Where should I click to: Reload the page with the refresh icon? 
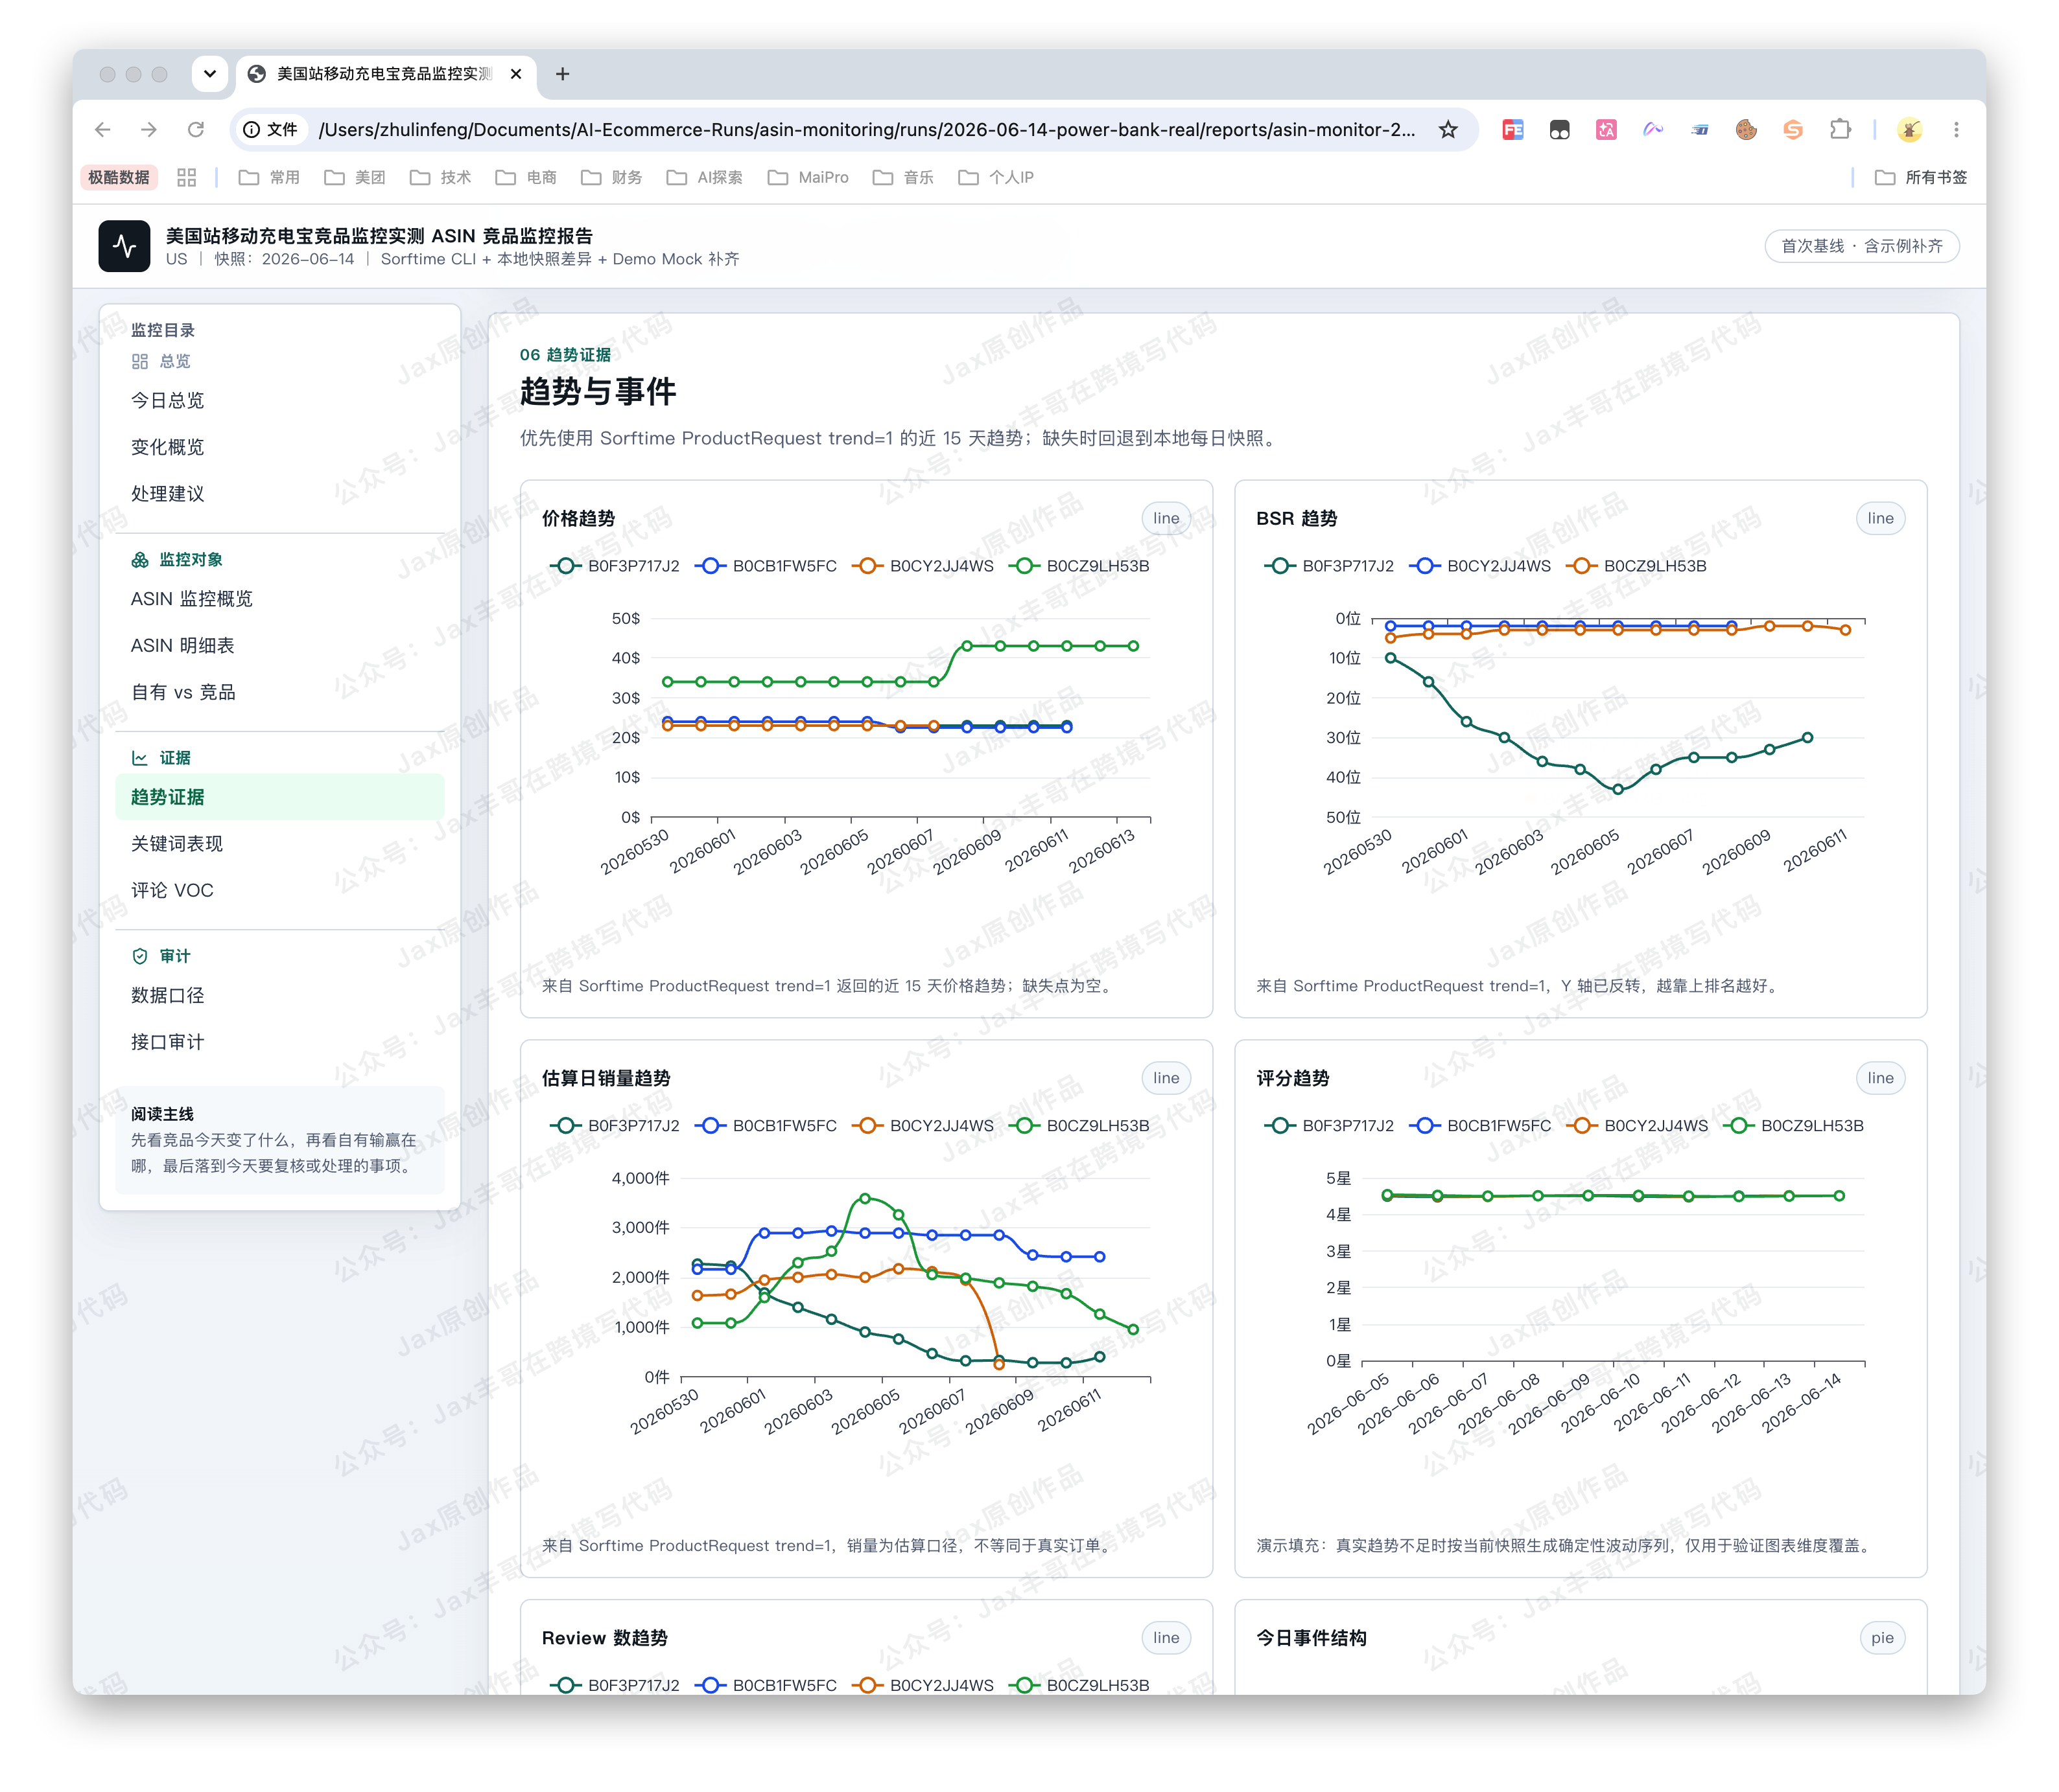[x=196, y=130]
